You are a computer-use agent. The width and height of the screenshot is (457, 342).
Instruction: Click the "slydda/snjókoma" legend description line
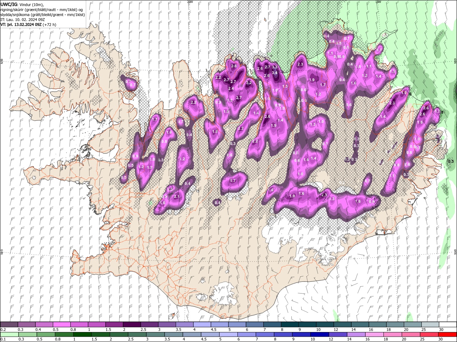point(43,15)
